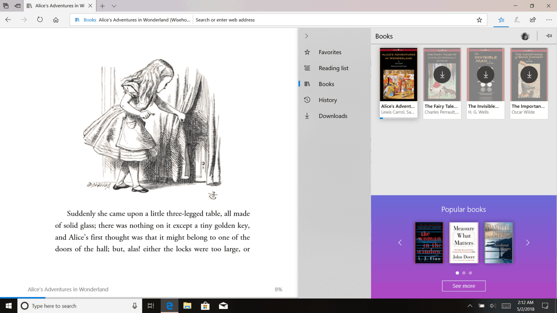Download The Invisible Man book
The image size is (557, 313).
pyautogui.click(x=486, y=75)
